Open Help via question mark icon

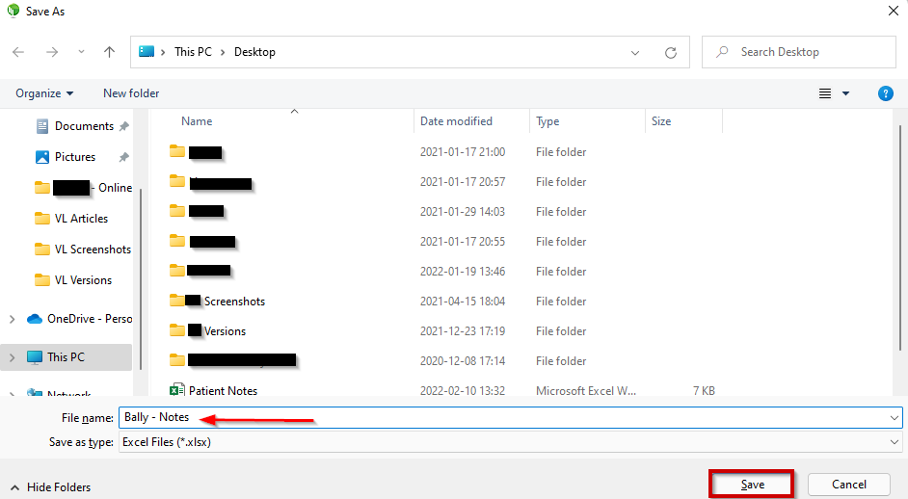886,93
